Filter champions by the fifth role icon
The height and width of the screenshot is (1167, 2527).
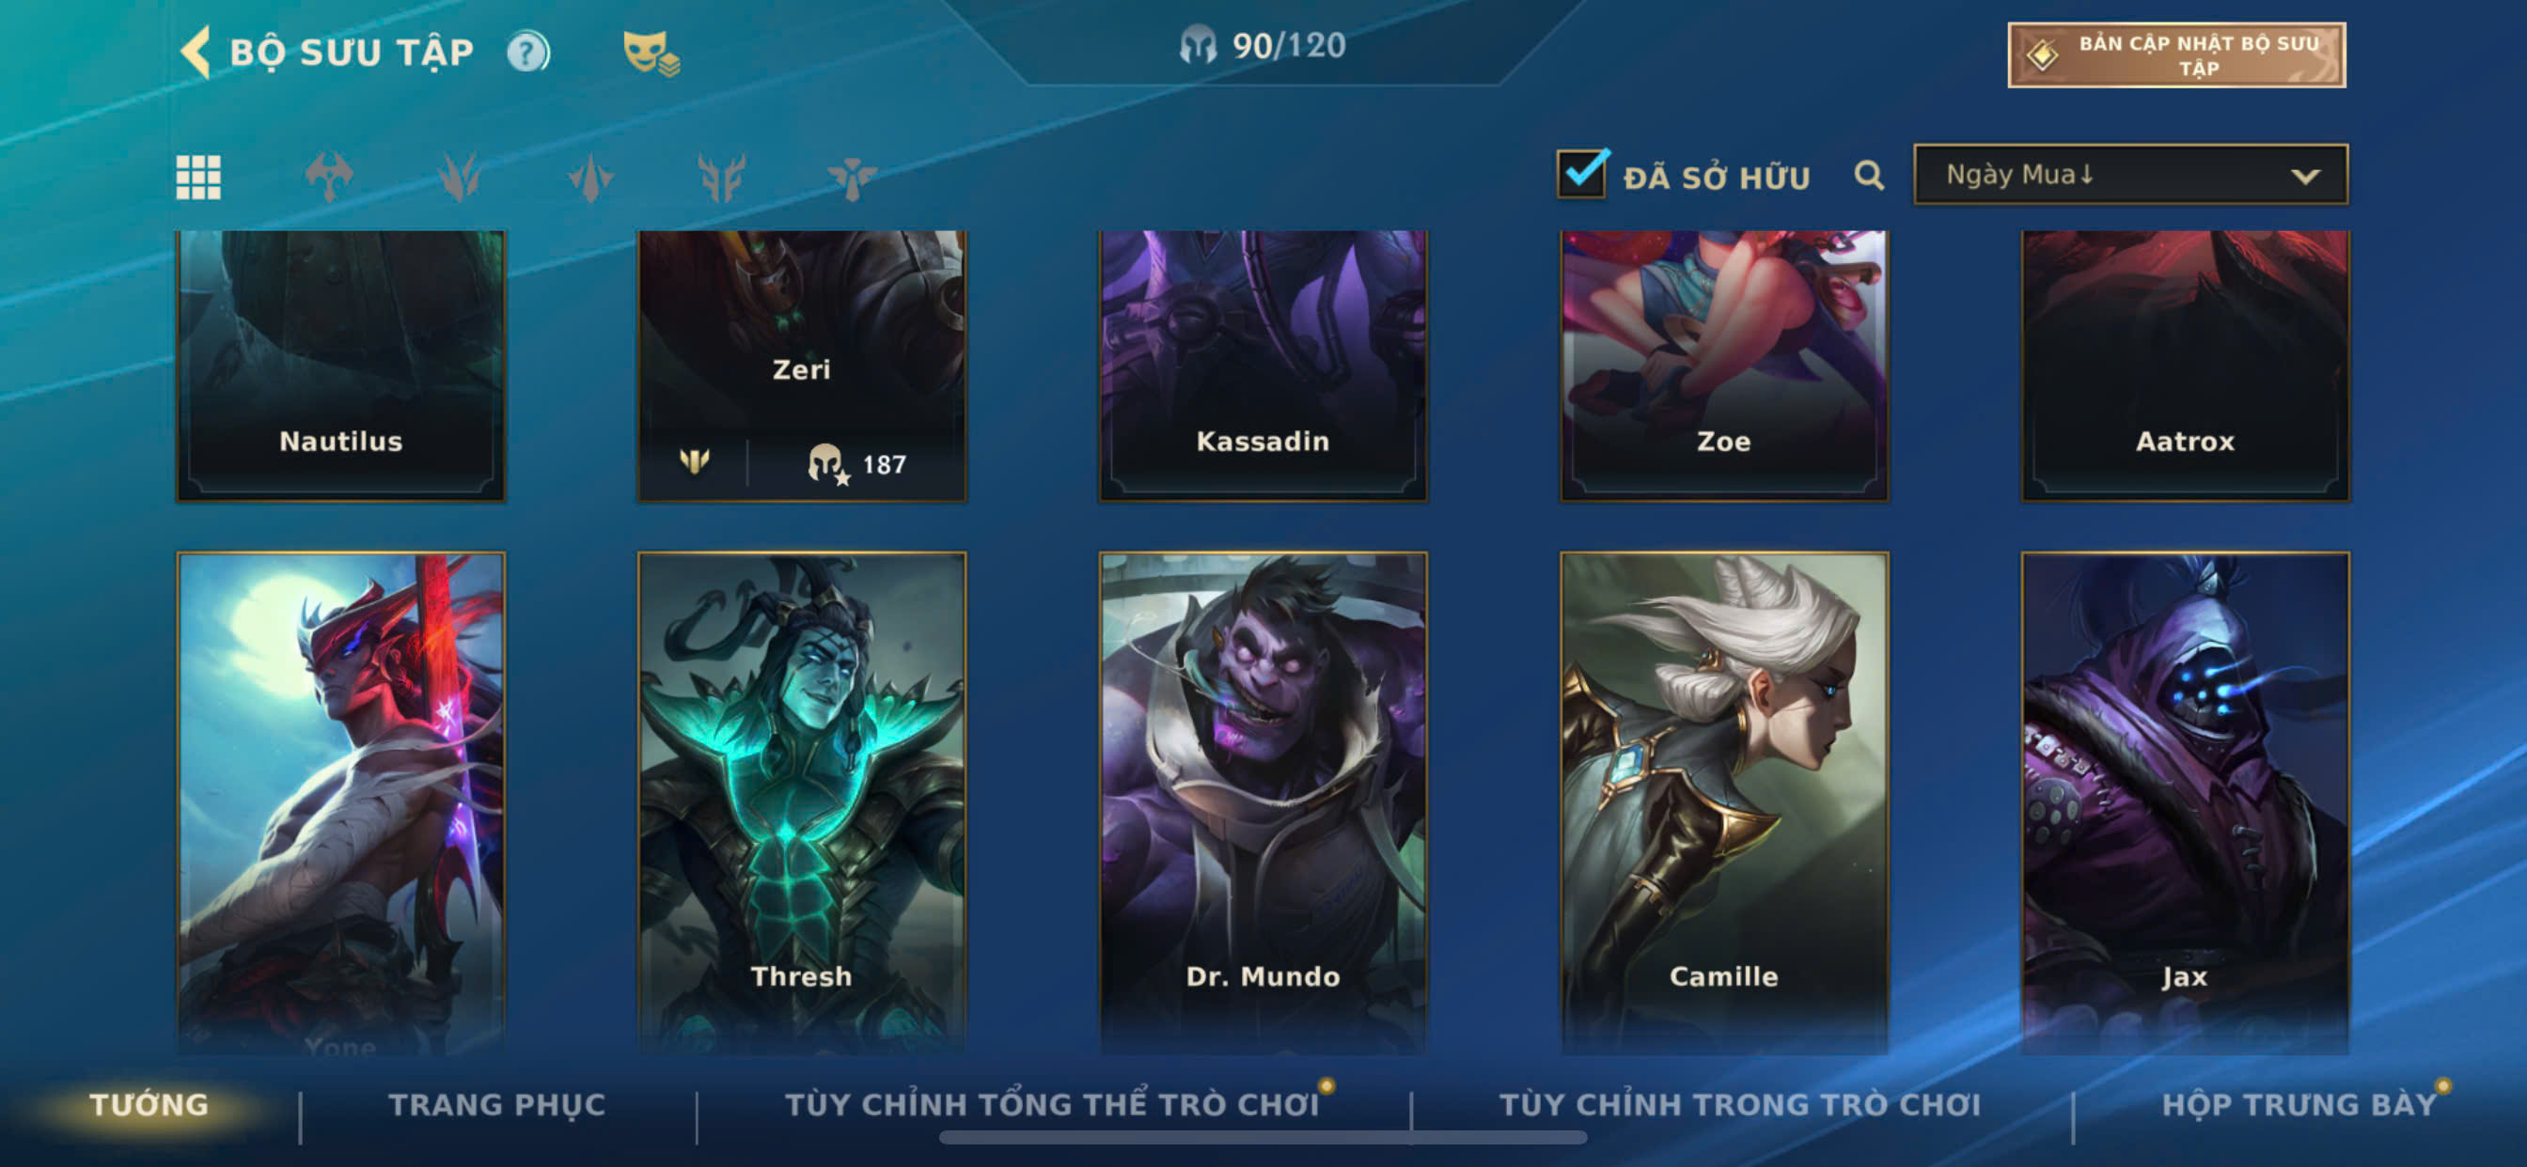point(852,178)
